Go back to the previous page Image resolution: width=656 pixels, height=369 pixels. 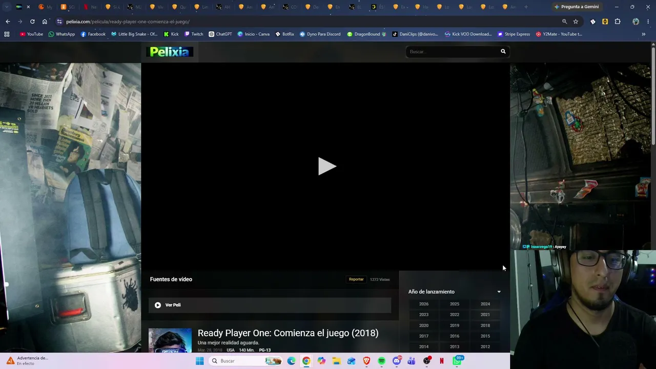[8, 22]
